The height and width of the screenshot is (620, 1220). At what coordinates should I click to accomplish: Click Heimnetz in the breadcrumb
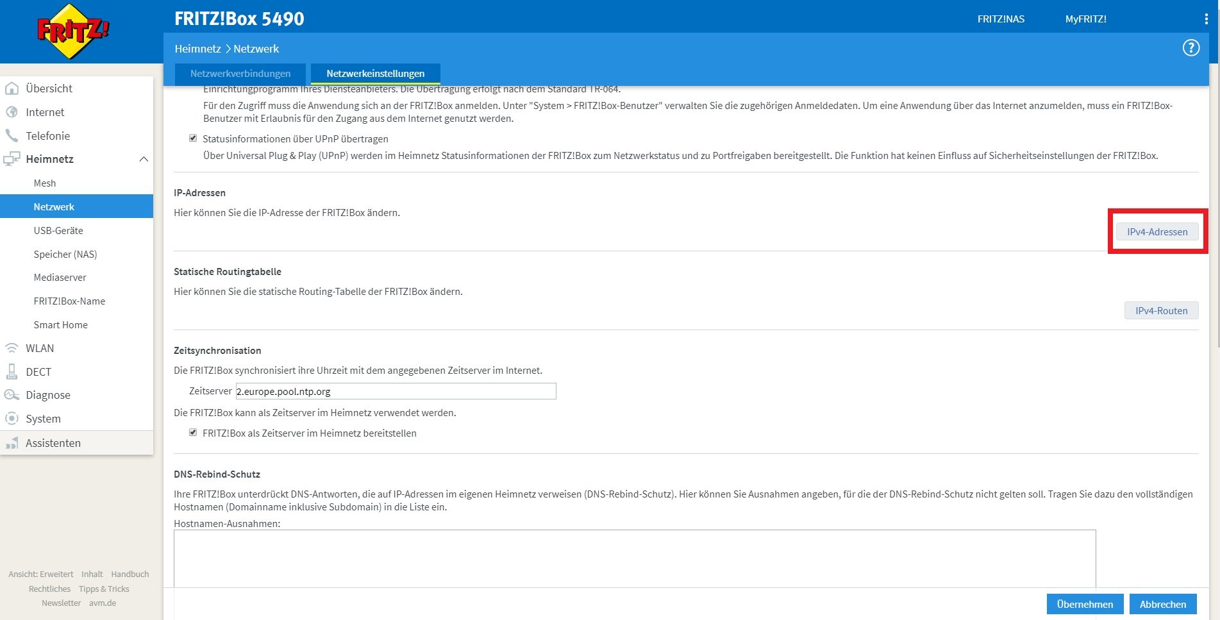tap(197, 49)
